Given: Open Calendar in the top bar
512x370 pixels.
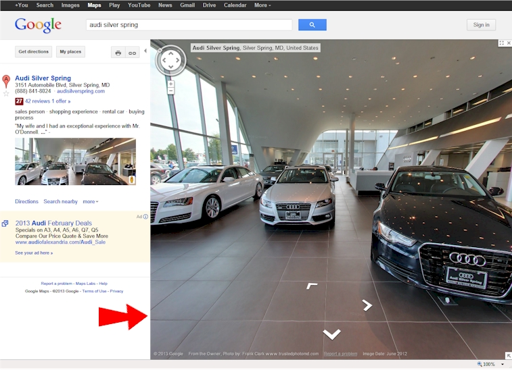Looking at the screenshot, I should 235,5.
